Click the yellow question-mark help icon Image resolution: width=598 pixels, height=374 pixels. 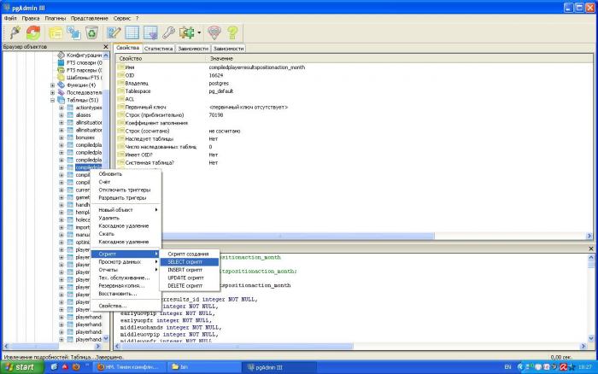click(x=232, y=33)
